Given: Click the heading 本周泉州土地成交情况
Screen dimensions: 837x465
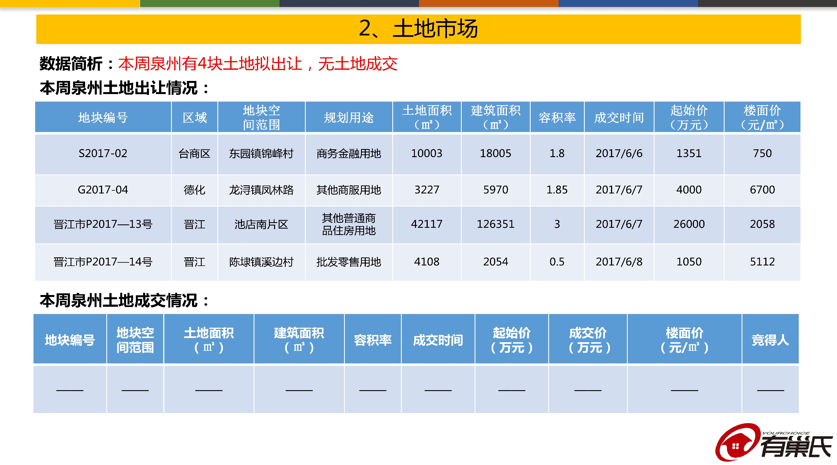Looking at the screenshot, I should 124,301.
